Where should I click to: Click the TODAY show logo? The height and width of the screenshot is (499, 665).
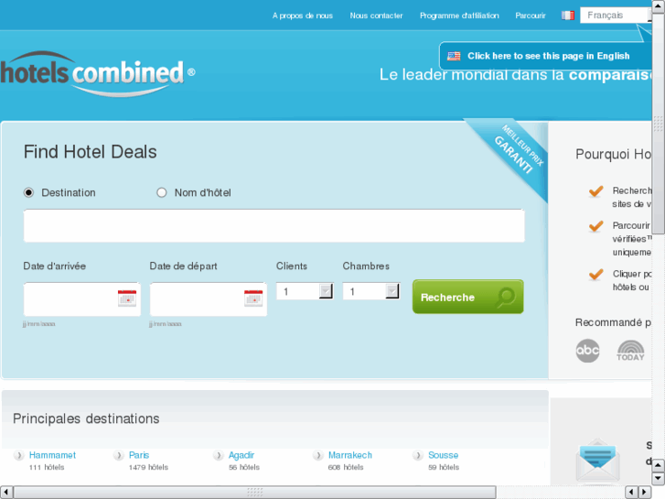coord(630,351)
